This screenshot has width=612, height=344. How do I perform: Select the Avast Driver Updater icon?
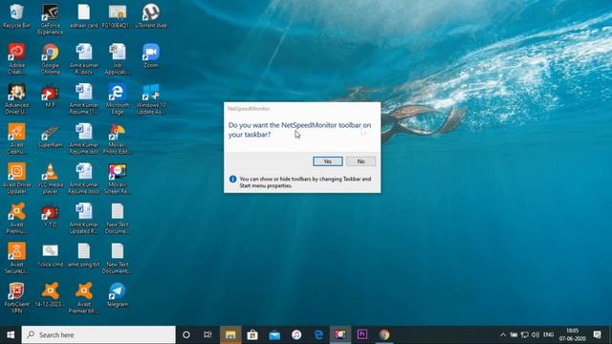[16, 179]
